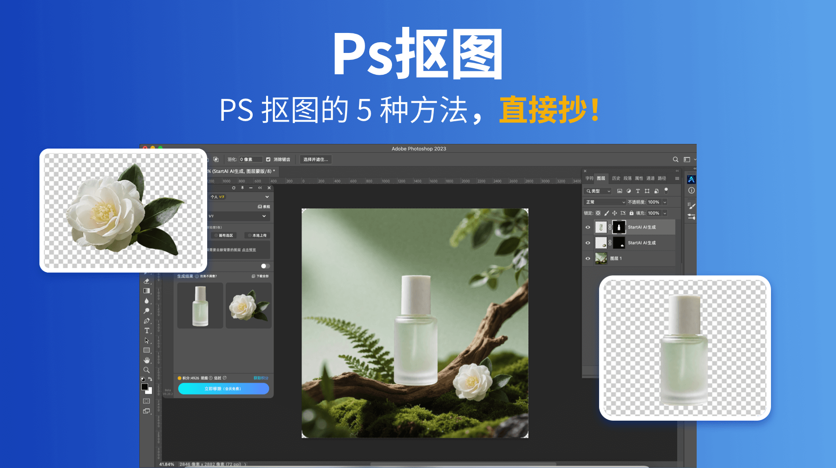Select the Horizontal Type tool in toolbar
836x468 pixels.
click(147, 331)
